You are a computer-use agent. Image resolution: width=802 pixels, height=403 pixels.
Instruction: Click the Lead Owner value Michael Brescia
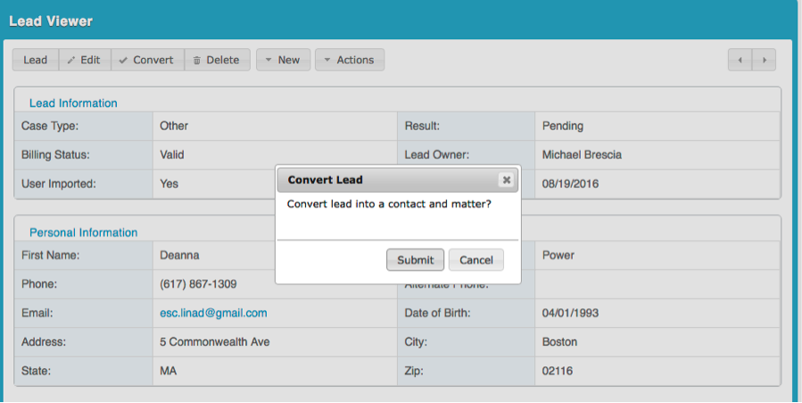click(582, 154)
